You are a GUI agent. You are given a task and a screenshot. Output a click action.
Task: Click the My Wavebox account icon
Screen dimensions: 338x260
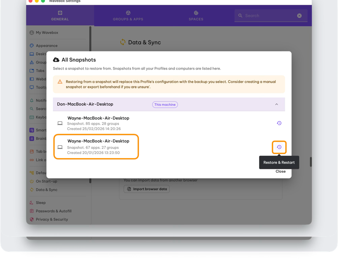pyautogui.click(x=32, y=33)
